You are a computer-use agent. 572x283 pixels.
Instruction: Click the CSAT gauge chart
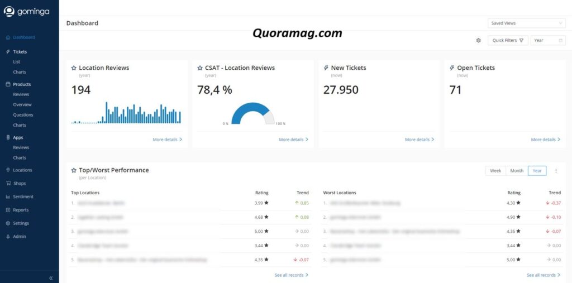click(253, 113)
